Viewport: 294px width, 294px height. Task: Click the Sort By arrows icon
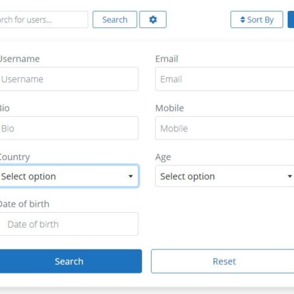coord(243,20)
